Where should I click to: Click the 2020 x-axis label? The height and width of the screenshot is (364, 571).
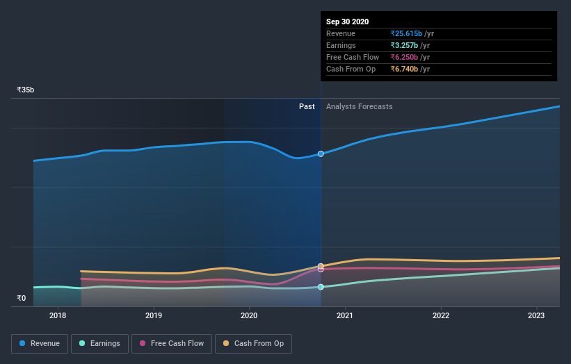pyautogui.click(x=249, y=315)
